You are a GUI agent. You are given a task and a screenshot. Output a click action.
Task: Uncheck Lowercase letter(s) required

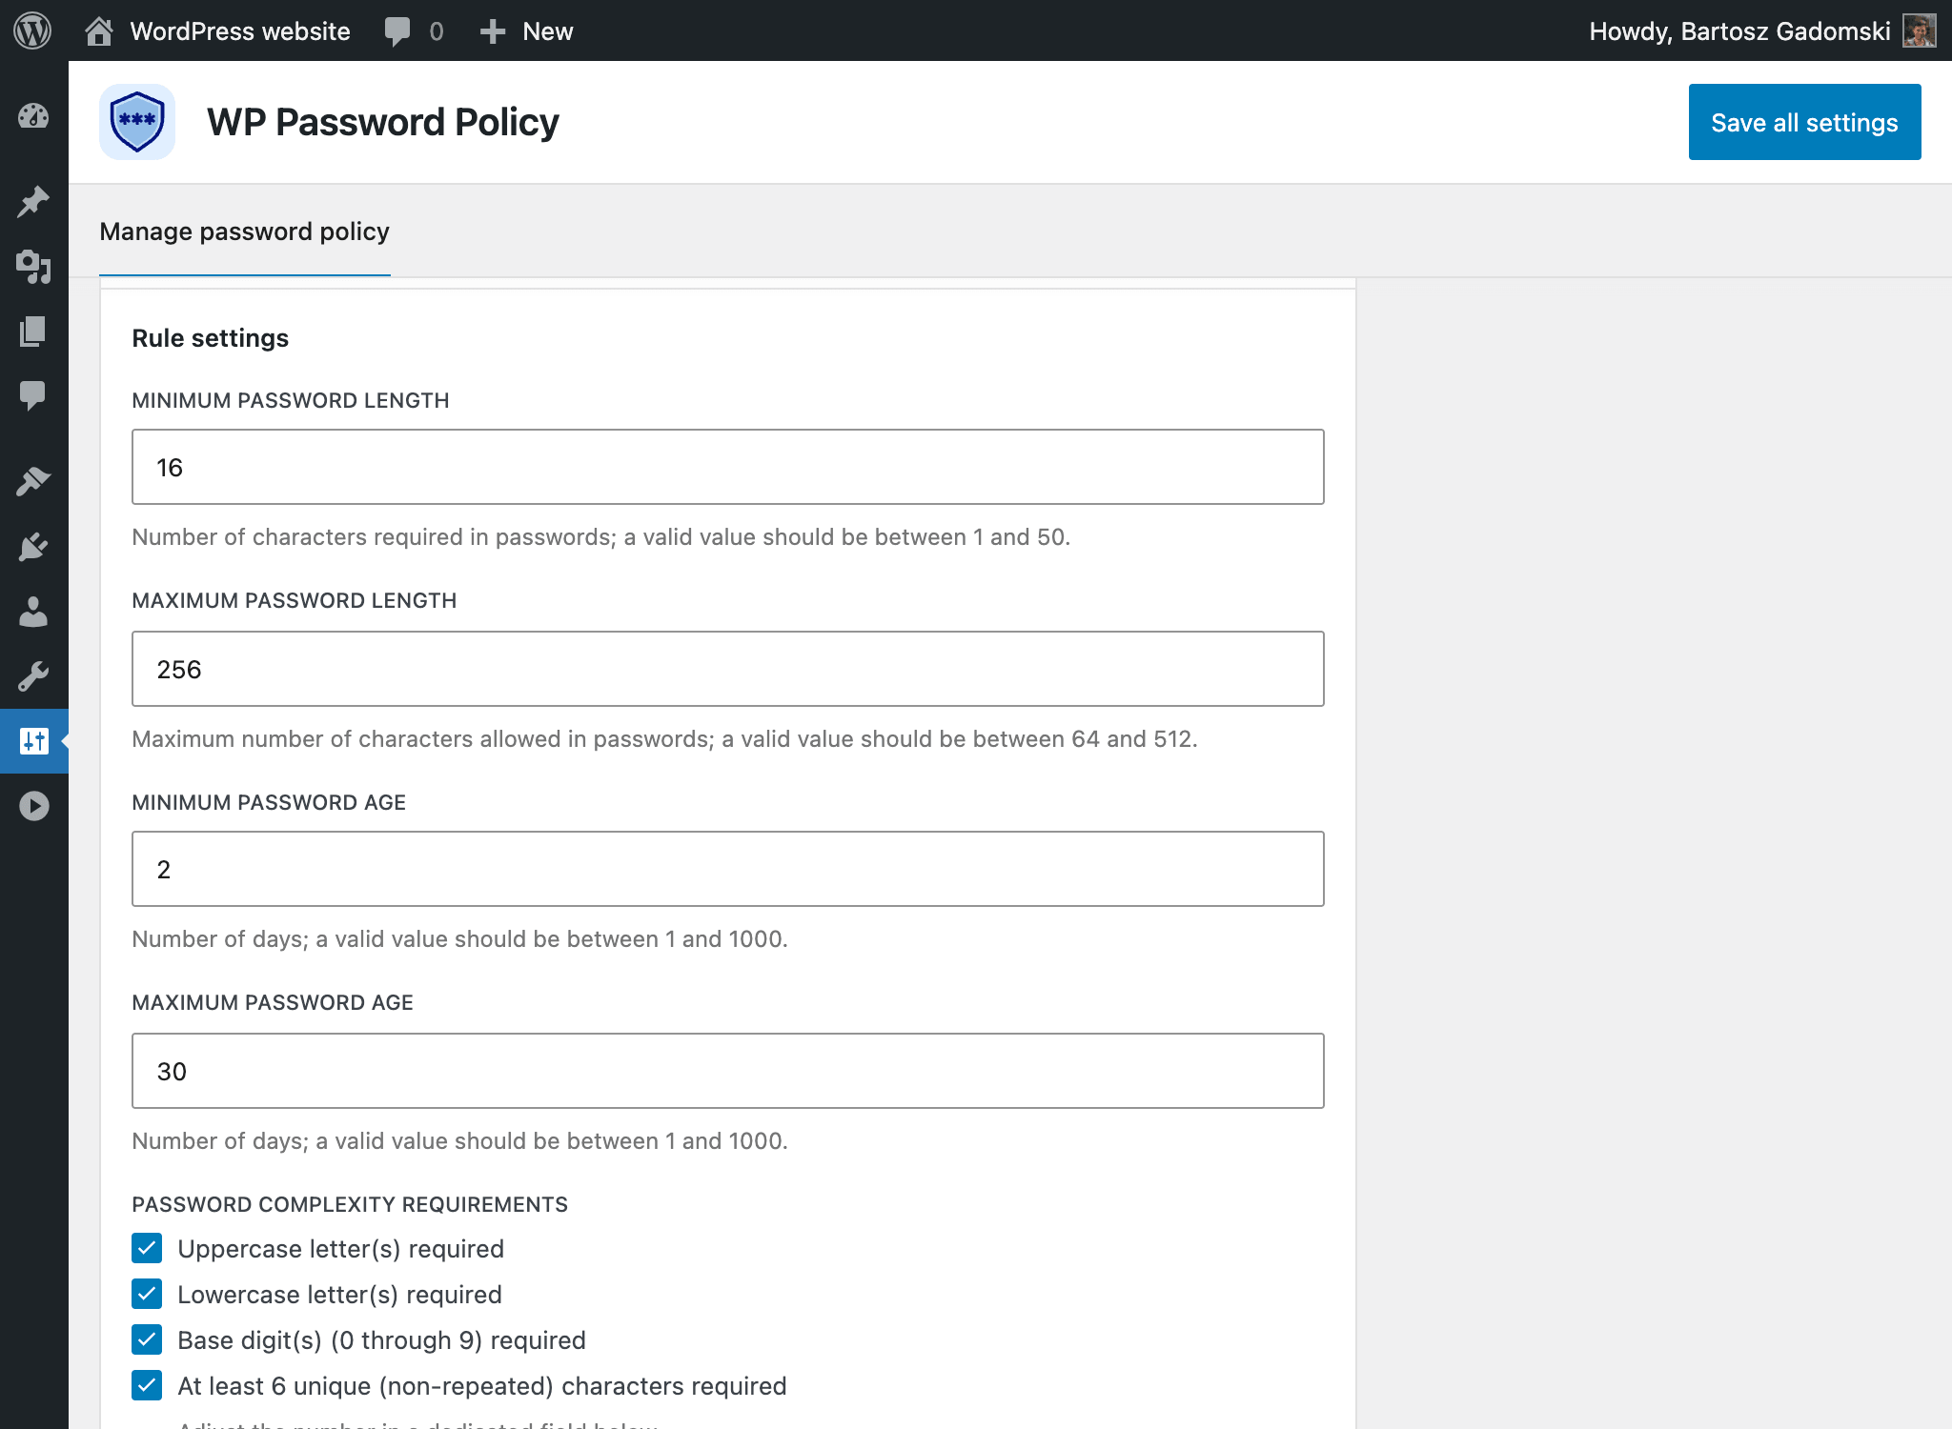tap(147, 1294)
